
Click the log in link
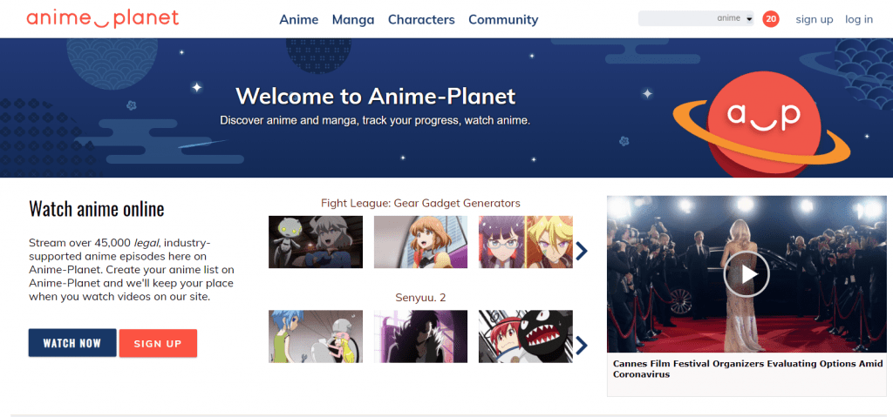(859, 19)
